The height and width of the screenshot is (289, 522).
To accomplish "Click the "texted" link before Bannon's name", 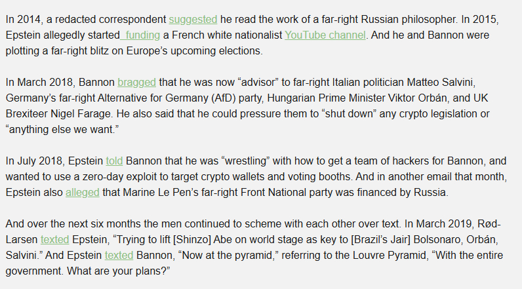I will (x=117, y=255).
